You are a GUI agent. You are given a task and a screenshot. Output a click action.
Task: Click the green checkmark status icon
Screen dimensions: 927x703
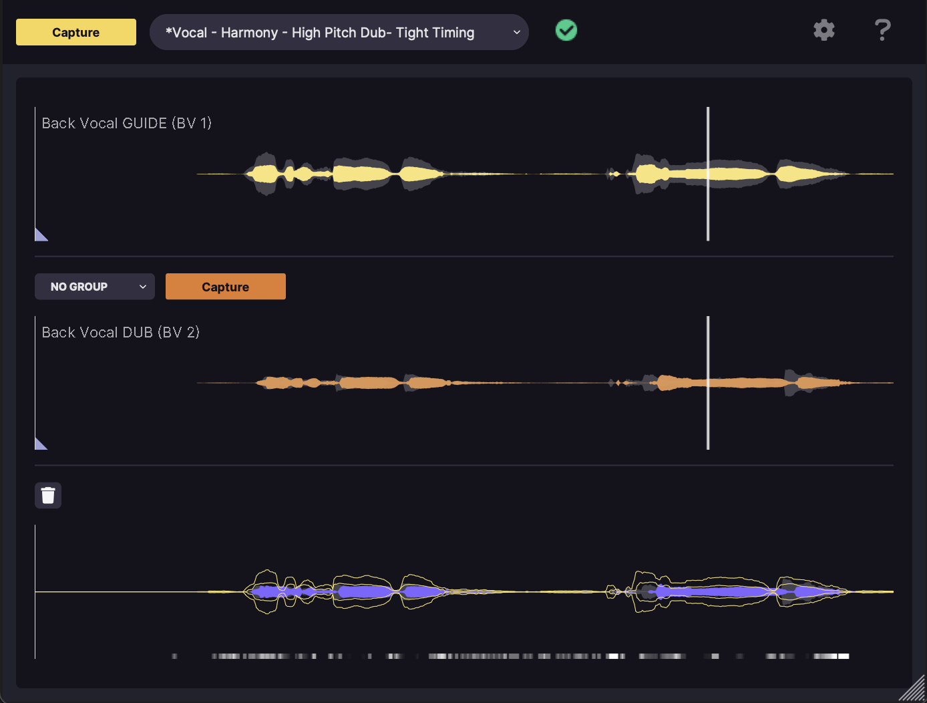(x=566, y=30)
